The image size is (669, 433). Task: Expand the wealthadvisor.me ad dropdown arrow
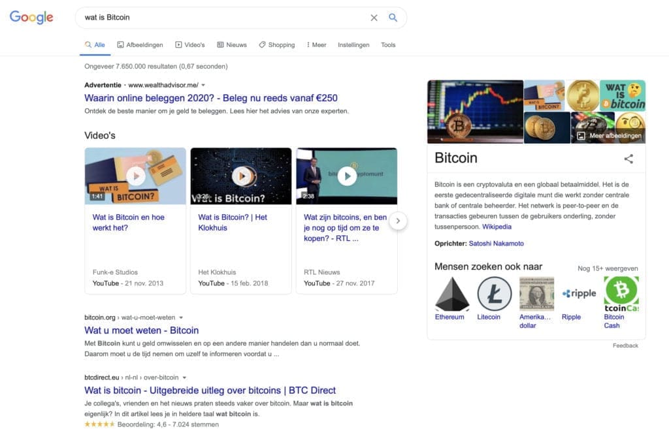(x=204, y=85)
